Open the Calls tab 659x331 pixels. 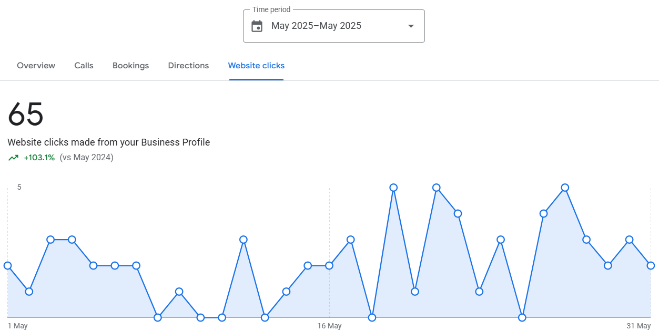84,66
